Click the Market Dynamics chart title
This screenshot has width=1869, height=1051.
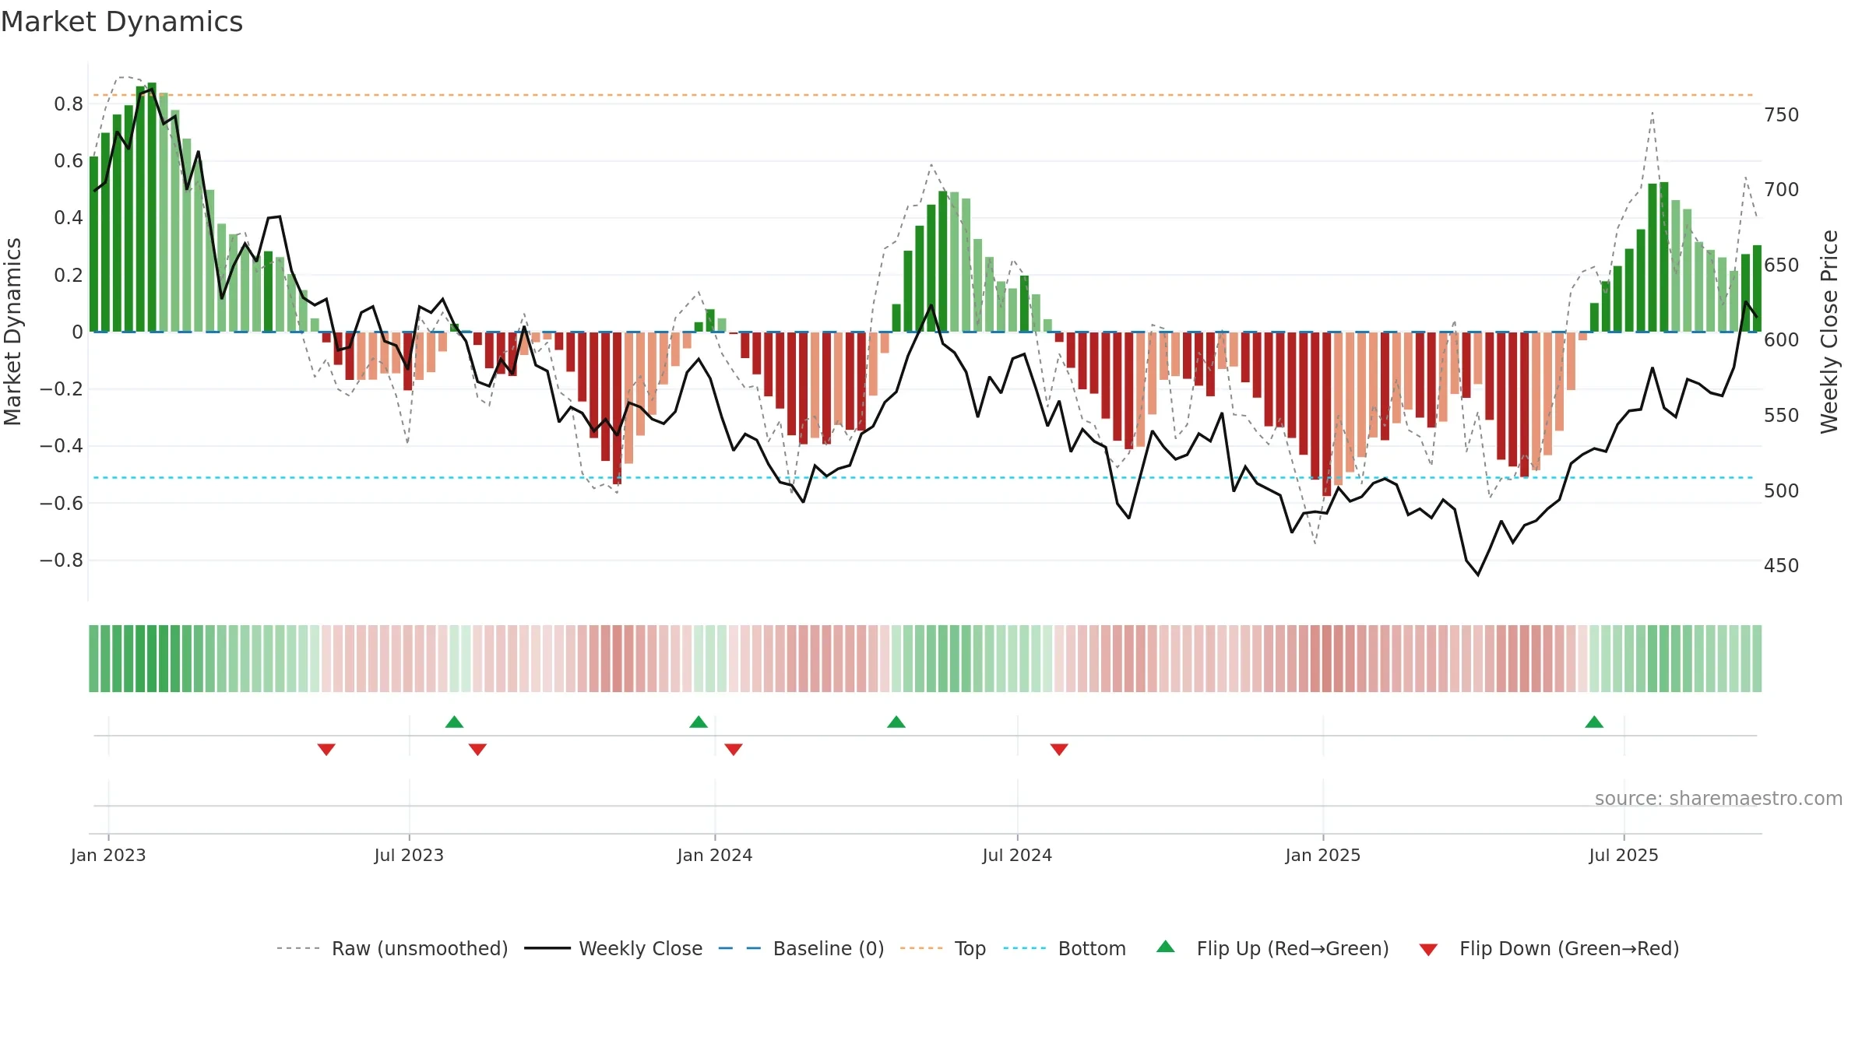[121, 22]
